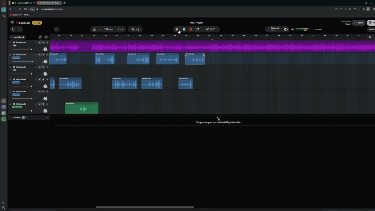This screenshot has width=375, height=211.
Task: Open the BandLab hamburger menu
Action: click(x=12, y=23)
